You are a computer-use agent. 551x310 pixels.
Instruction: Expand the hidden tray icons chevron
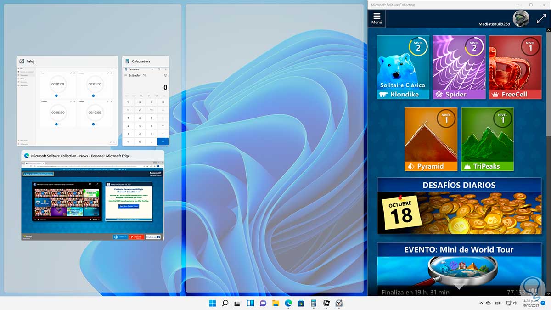[x=481, y=303]
